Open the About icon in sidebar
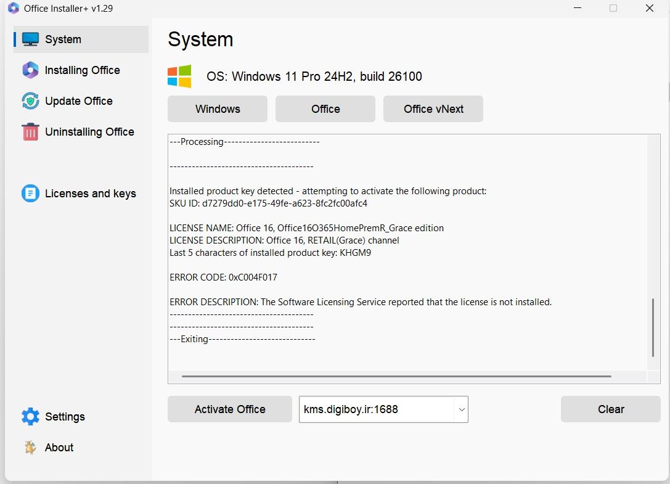This screenshot has width=670, height=484. click(30, 447)
